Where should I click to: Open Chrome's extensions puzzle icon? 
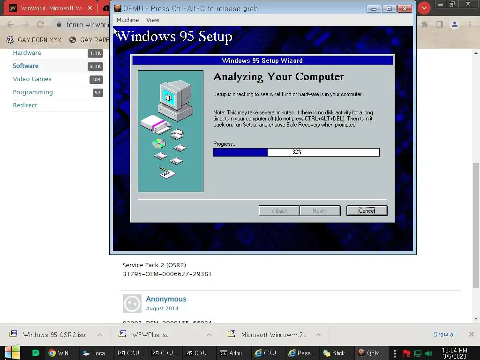click(x=424, y=24)
